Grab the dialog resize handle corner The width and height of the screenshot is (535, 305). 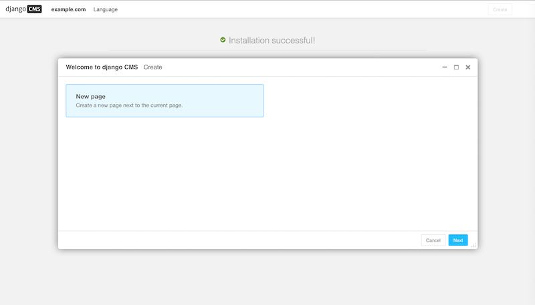tap(473, 246)
